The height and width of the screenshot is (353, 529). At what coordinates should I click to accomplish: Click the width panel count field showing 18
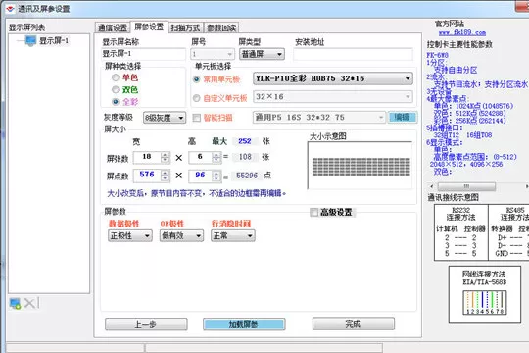(x=147, y=157)
